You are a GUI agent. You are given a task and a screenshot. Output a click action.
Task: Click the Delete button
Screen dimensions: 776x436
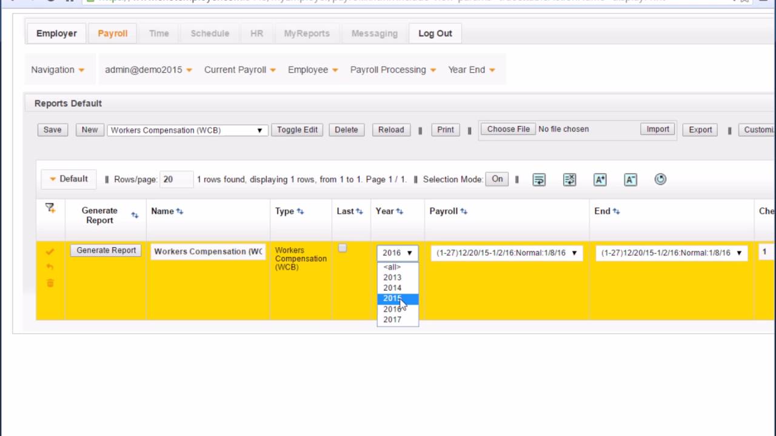point(346,130)
